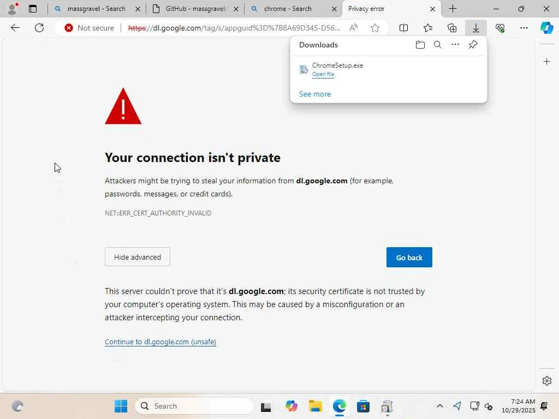Open Copilot sidebar icon

546,28
